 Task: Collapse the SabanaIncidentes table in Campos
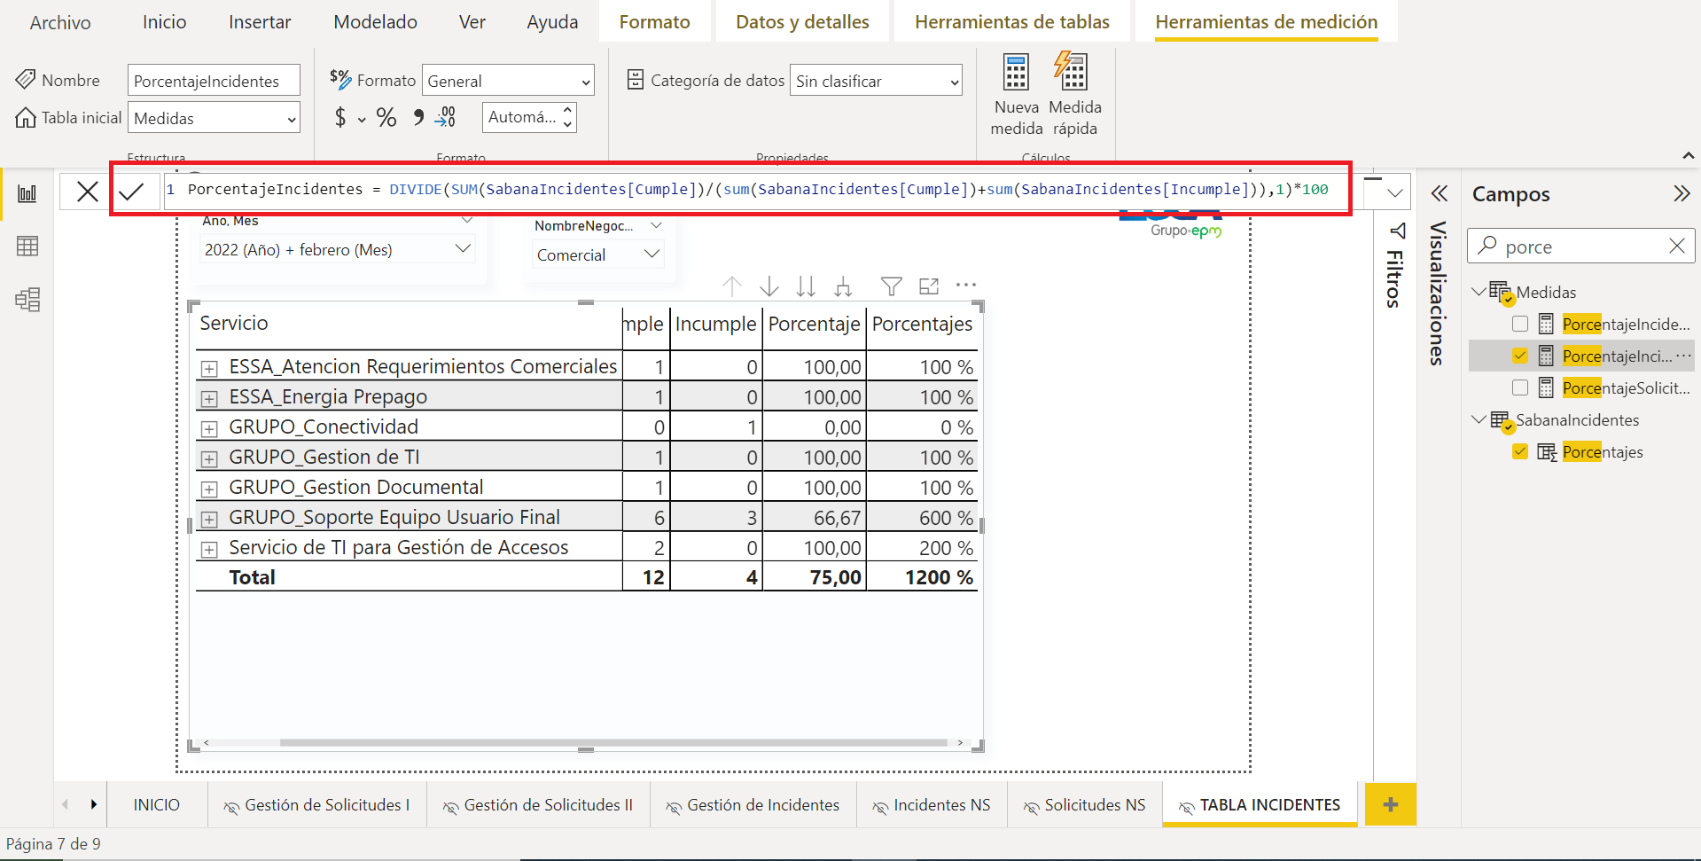click(x=1479, y=419)
